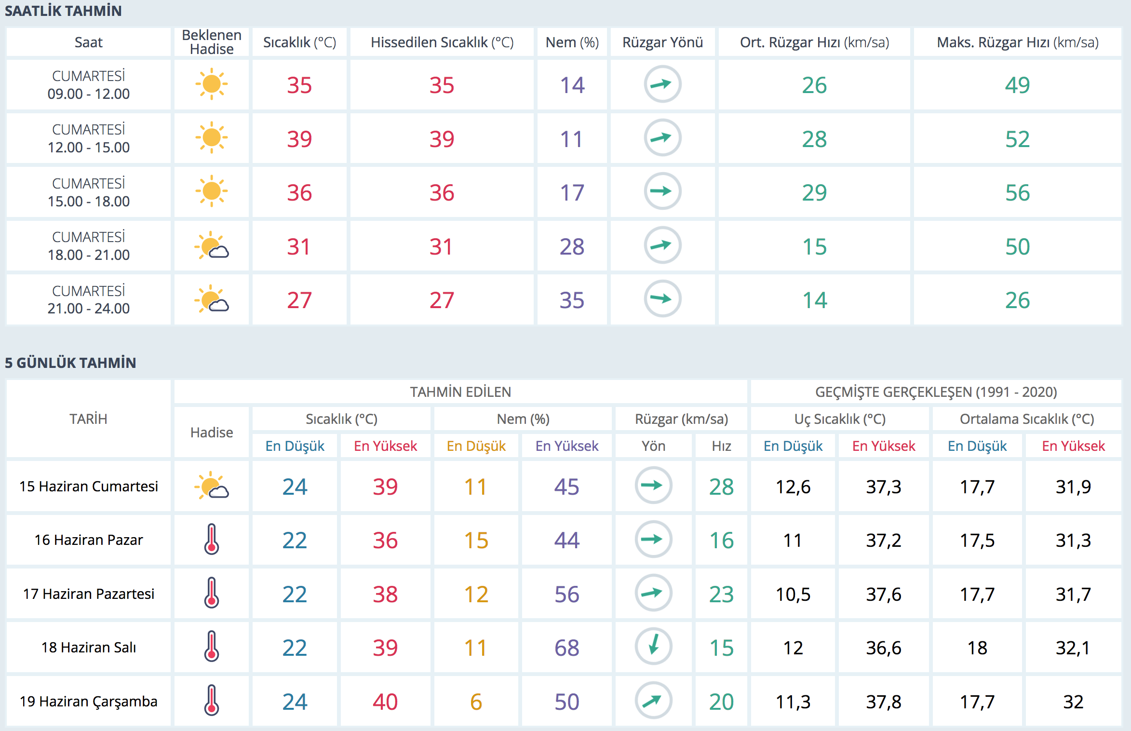Click sunny icon for Cumartesi 09.00 - 12.00
The width and height of the screenshot is (1131, 731).
pyautogui.click(x=211, y=84)
